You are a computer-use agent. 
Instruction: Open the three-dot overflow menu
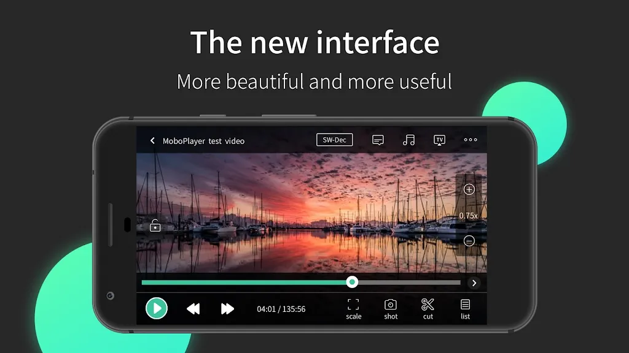pos(471,140)
